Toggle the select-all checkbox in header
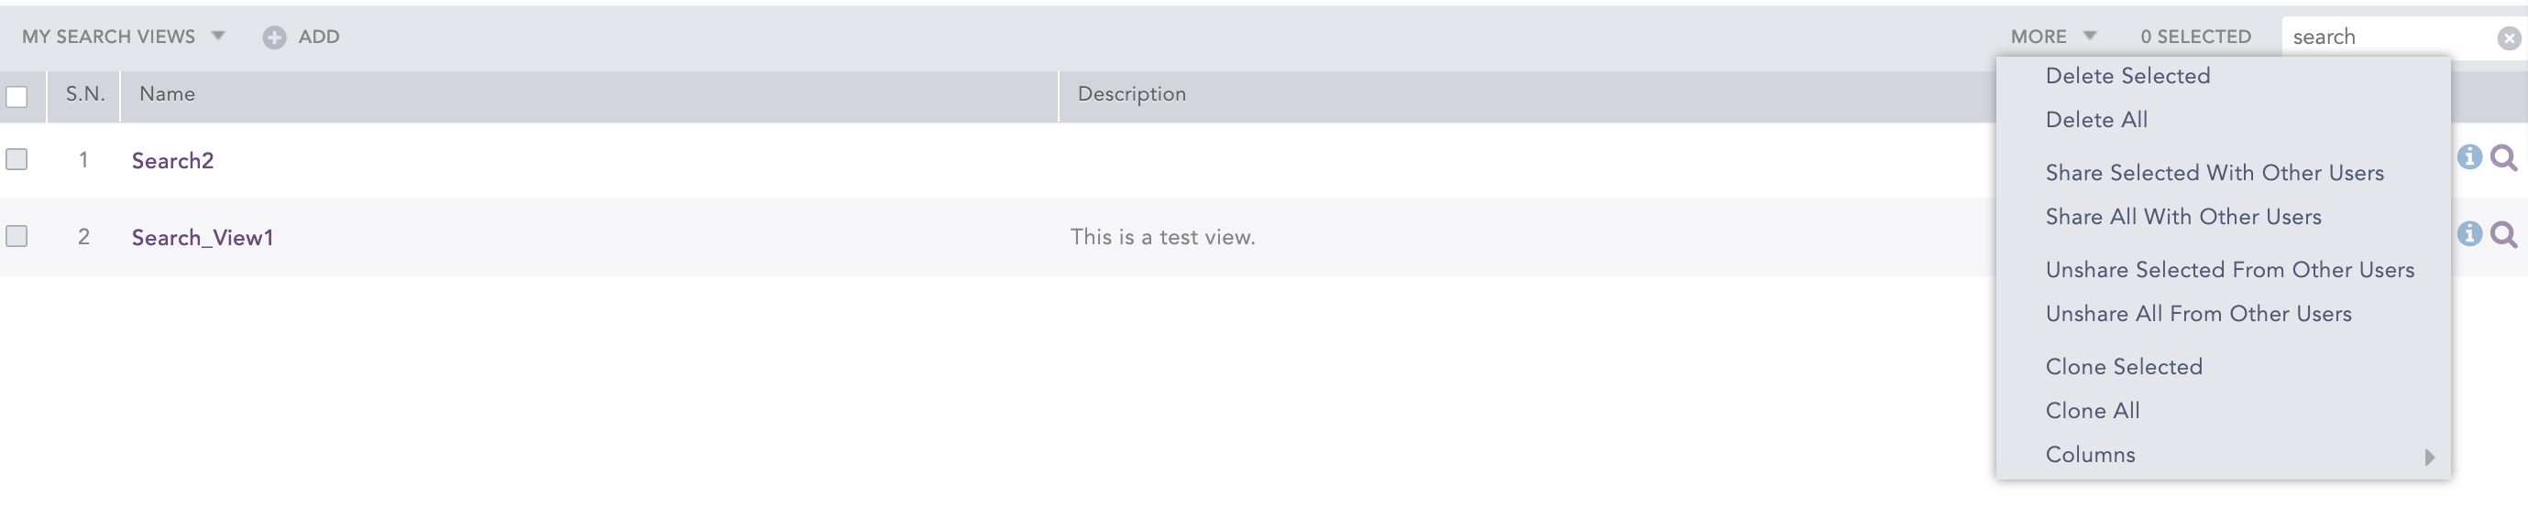2528x527 pixels. click(x=16, y=96)
